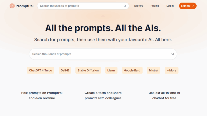Select the Dall-E tag
This screenshot has height=116, width=207.
coord(65,70)
